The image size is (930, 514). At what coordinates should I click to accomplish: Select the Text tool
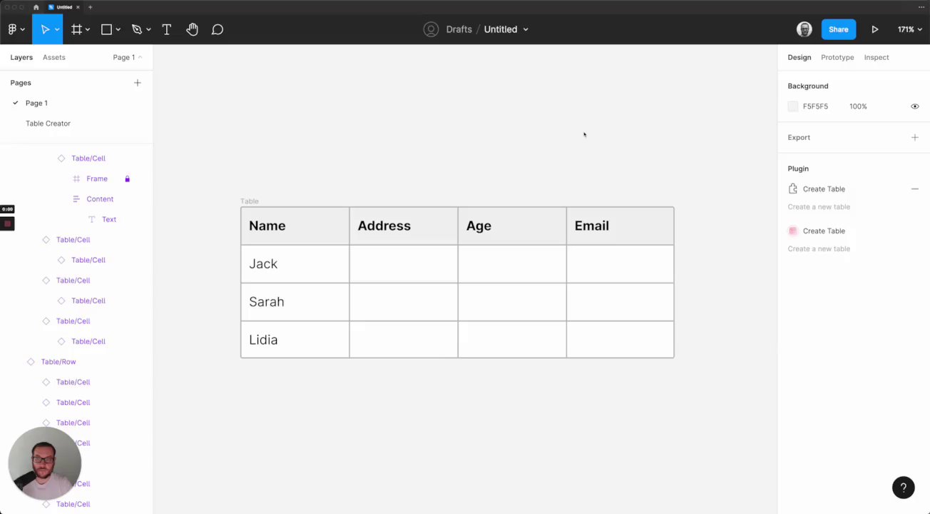pos(167,29)
